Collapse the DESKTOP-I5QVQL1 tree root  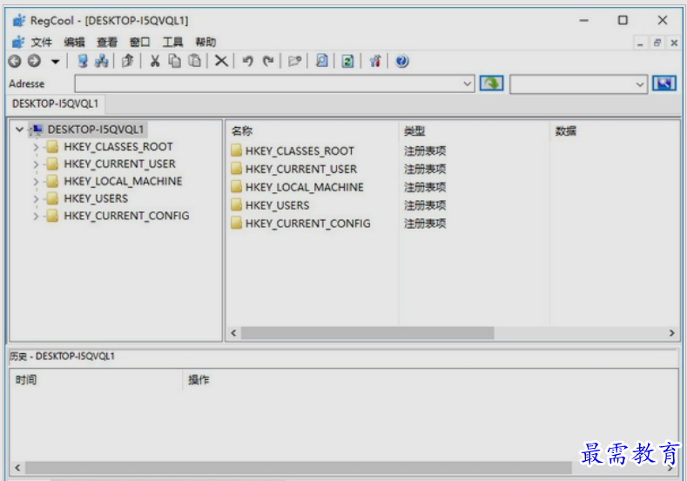pos(19,130)
